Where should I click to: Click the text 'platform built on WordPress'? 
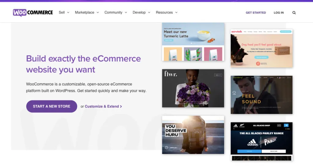50,91
